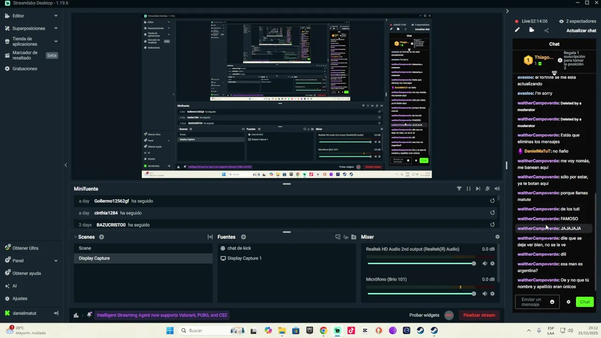
Task: Adjust the Realtek HD Audio volume slider
Action: (x=422, y=263)
